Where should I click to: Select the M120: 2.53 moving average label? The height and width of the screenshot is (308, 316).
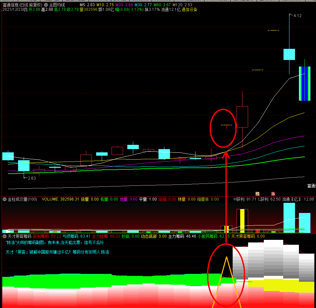(182, 5)
